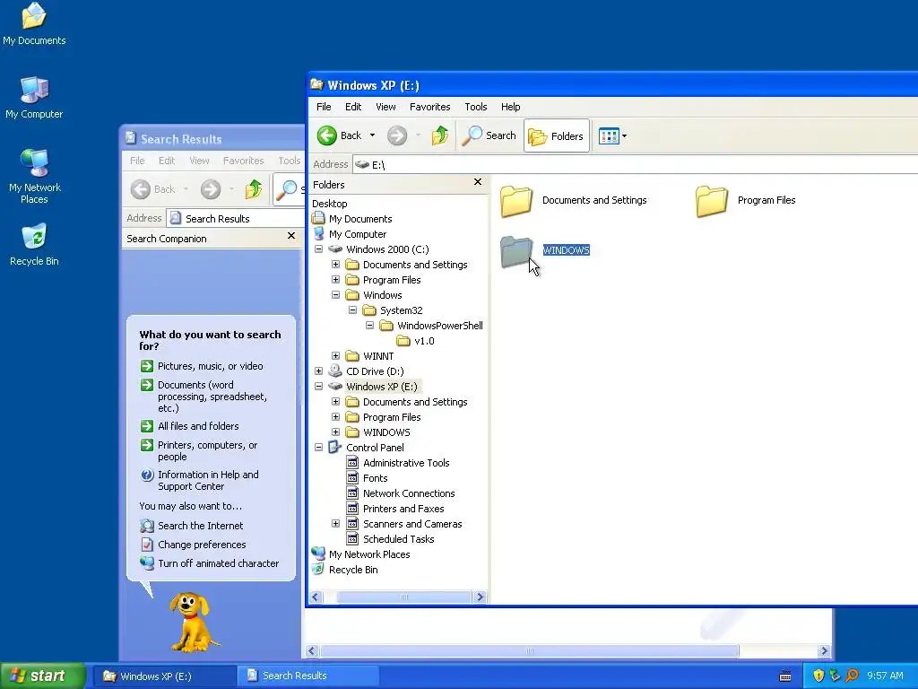
Task: Select Recycle Bin in folder tree
Action: pos(353,570)
